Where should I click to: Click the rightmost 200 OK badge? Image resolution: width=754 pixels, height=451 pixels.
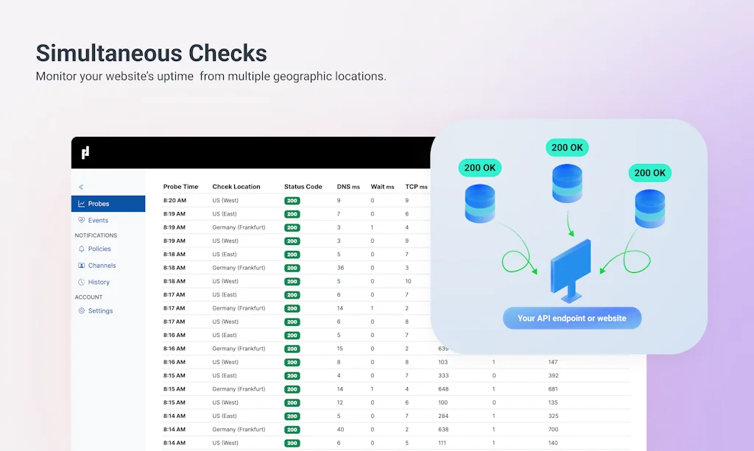coord(650,173)
